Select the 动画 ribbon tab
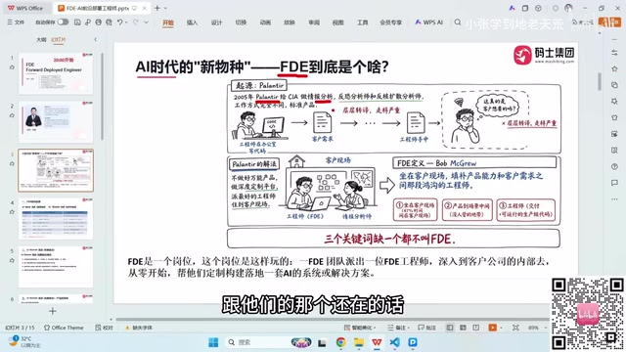Screen dimensions: 626x352 pyautogui.click(x=265, y=22)
